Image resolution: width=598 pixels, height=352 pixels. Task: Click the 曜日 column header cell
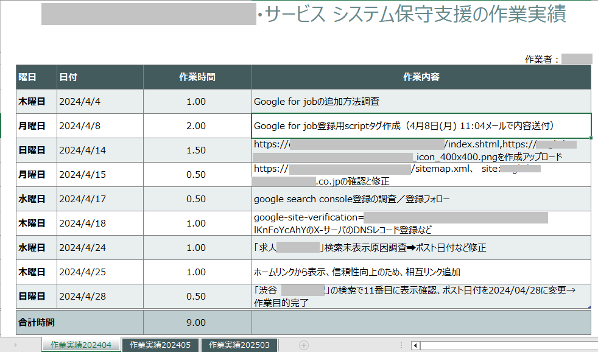point(37,77)
